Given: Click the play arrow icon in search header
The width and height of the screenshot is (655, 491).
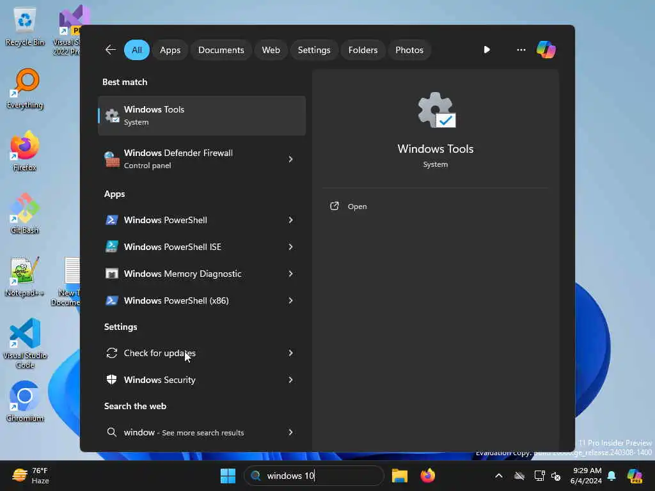Looking at the screenshot, I should pos(487,50).
